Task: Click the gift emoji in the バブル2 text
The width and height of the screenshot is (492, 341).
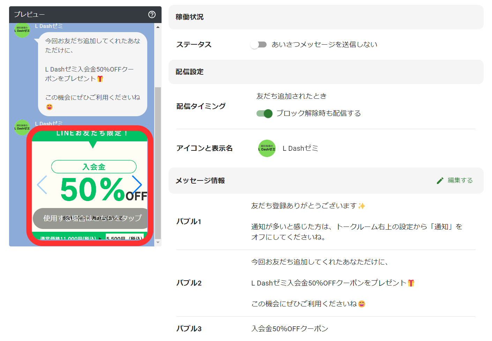Action: point(411,283)
